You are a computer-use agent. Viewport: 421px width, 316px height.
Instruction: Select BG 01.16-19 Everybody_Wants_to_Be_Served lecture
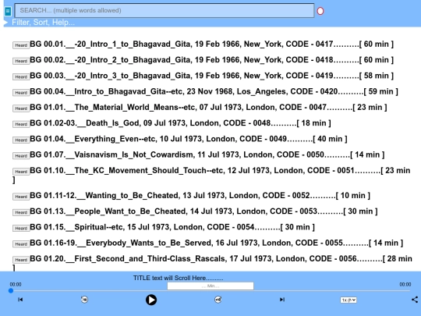point(217,243)
